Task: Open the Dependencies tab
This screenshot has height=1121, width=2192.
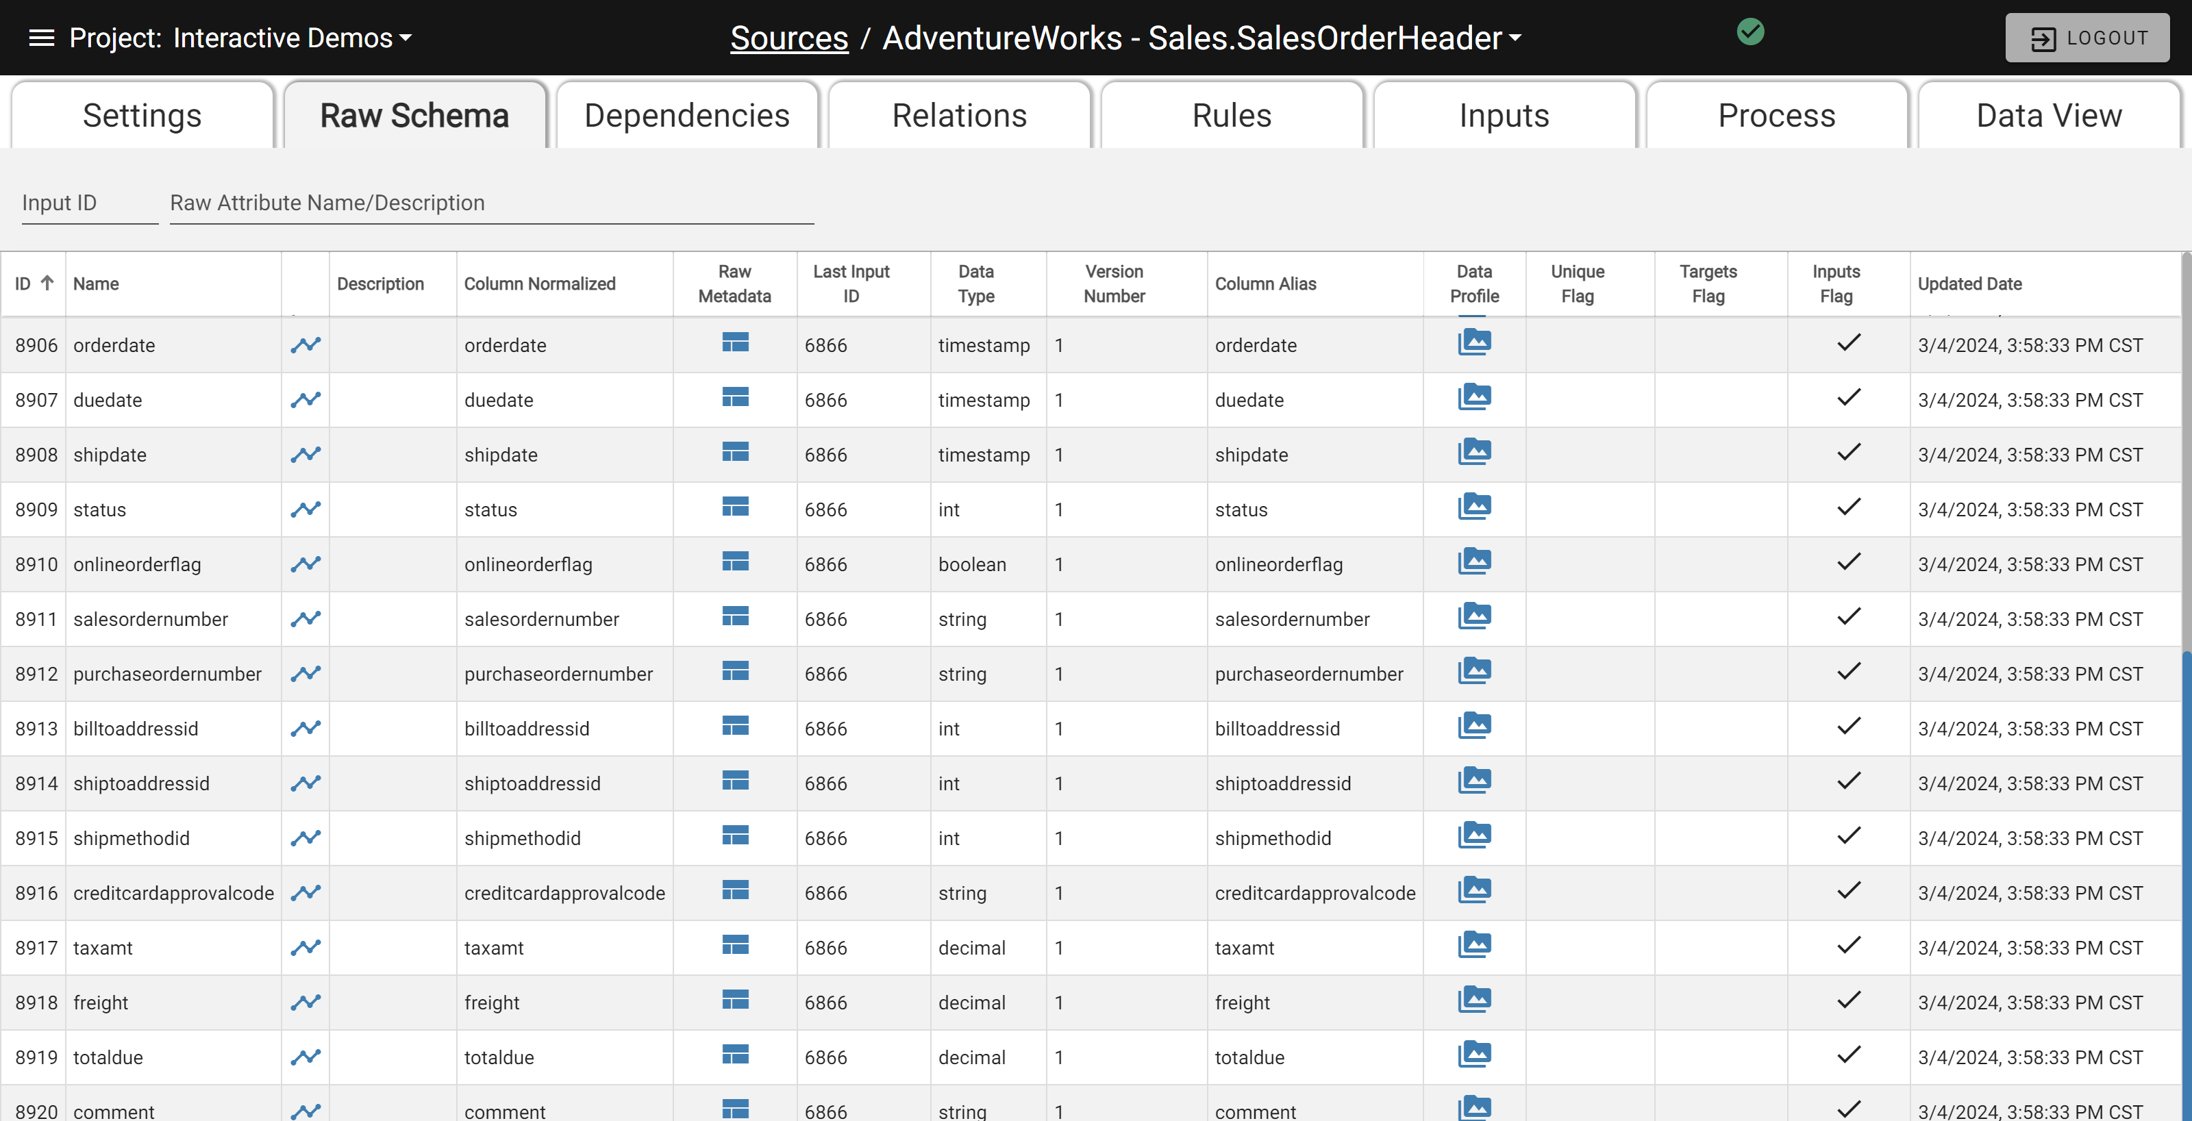Action: 686,115
